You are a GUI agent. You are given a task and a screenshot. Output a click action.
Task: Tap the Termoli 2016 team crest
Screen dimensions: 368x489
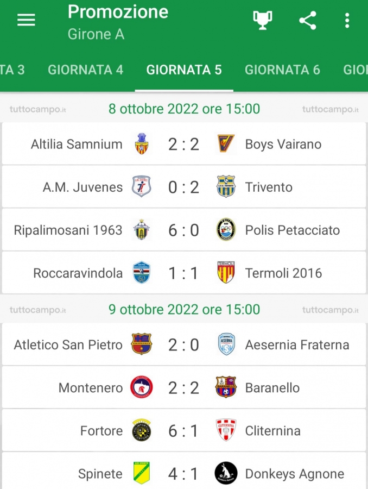coord(226,273)
